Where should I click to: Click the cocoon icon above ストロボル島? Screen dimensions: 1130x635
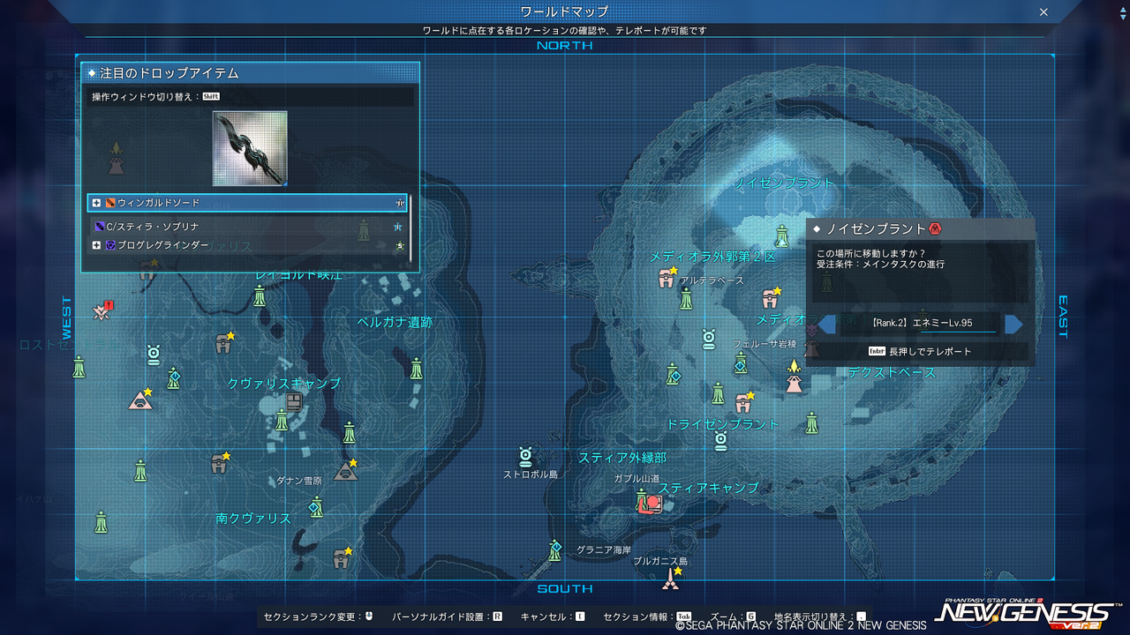click(x=526, y=457)
